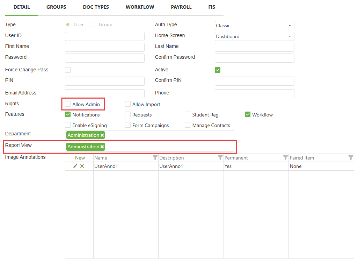Enable the Requests feature
This screenshot has height=262, width=358.
click(x=128, y=114)
